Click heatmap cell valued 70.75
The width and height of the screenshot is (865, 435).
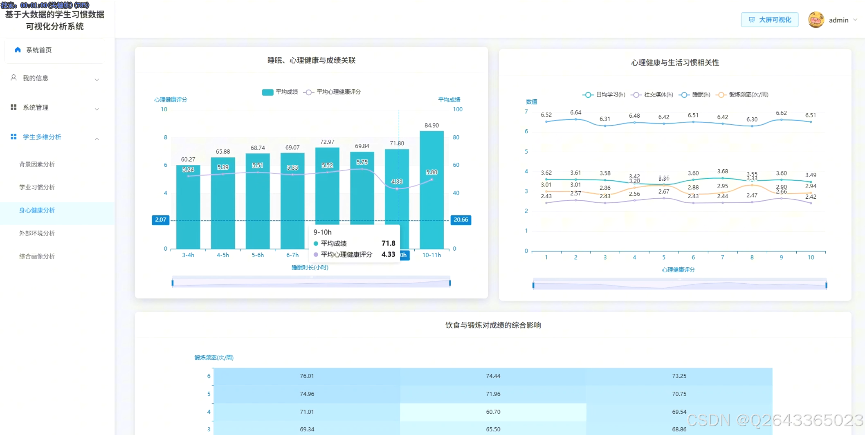(x=679, y=394)
